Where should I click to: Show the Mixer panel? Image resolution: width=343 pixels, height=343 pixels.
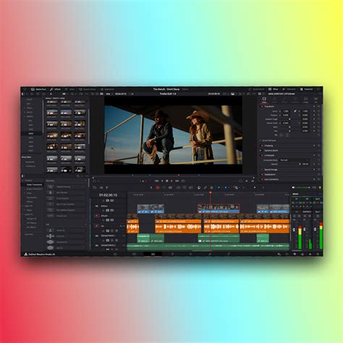coord(273,89)
